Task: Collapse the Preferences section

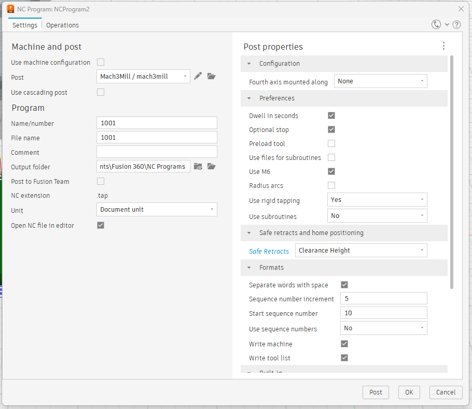Action: (x=249, y=98)
